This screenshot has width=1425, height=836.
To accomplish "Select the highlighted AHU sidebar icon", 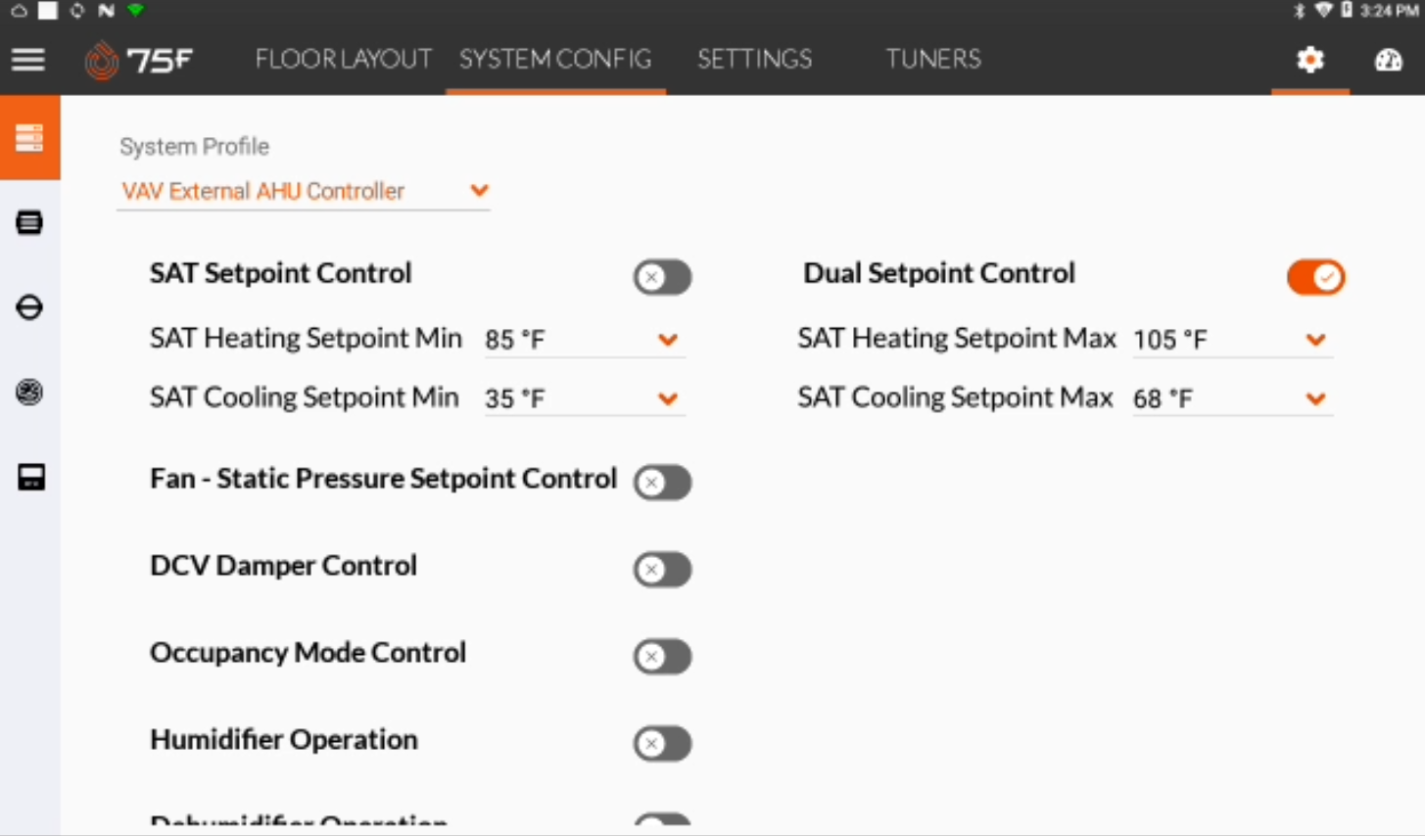I will coord(29,137).
